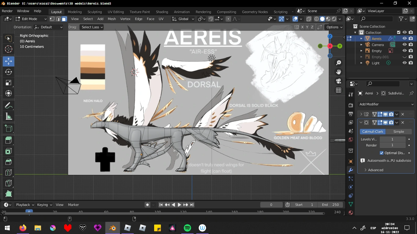Set Levels Viewport value in Subdivision modifier
Screen dimensions: 417x234
392,139
